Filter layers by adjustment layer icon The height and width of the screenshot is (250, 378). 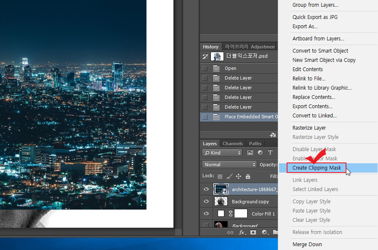[260, 153]
